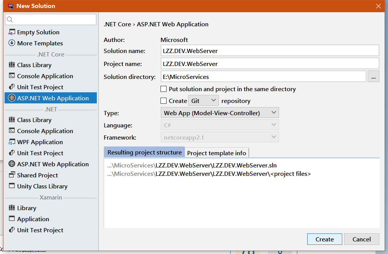Click the Microsoft author value
This screenshot has height=254, width=388.
tap(174, 40)
